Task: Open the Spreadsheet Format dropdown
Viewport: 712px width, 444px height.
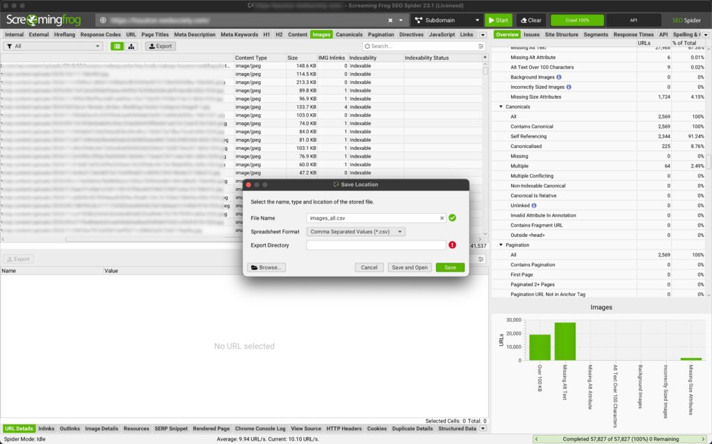Action: (x=355, y=231)
